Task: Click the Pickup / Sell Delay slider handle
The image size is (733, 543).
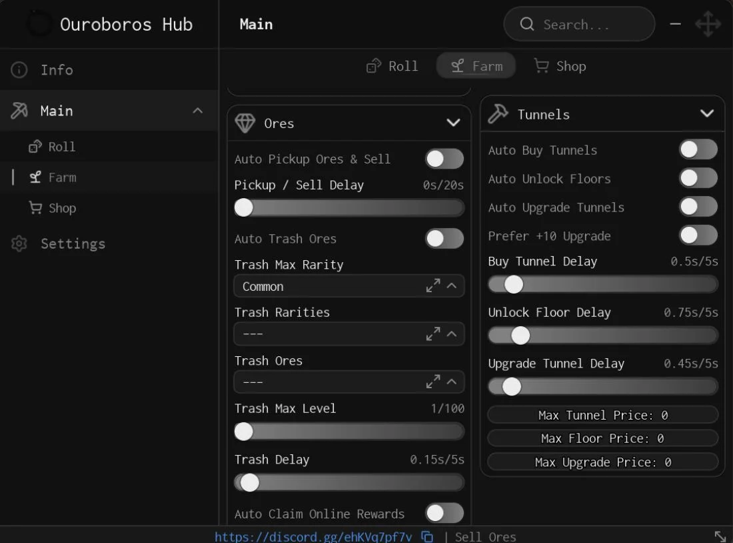Action: [x=243, y=207]
